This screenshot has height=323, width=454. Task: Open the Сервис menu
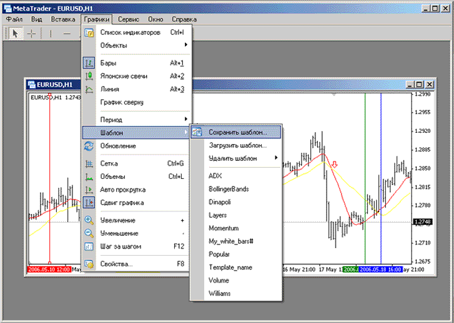pos(129,19)
